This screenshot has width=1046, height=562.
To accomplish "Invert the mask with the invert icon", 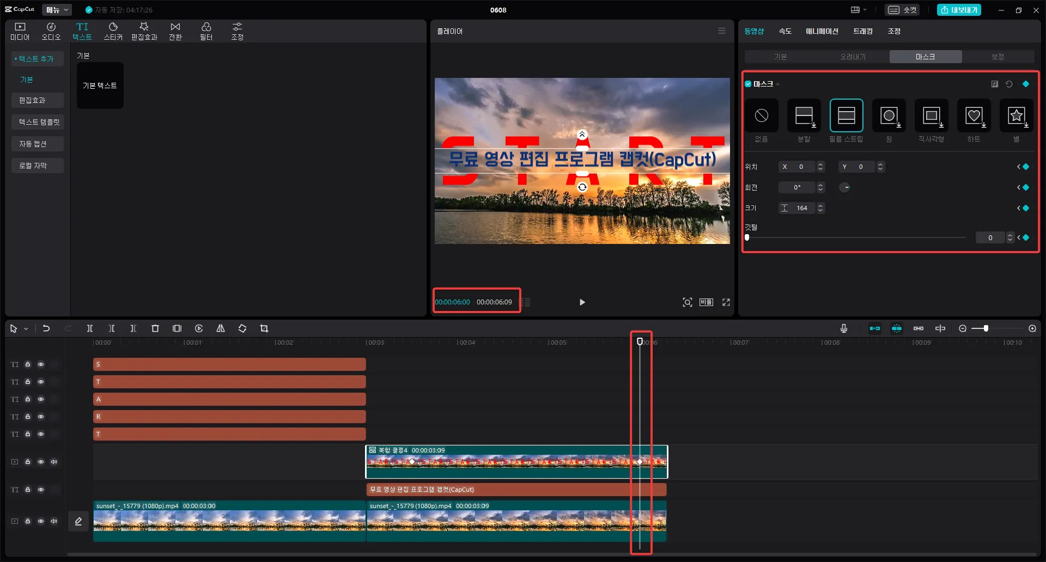I will 995,84.
